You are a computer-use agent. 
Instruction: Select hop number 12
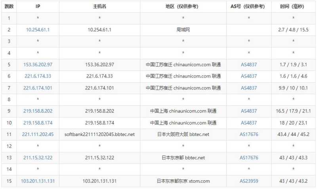click(x=9, y=146)
